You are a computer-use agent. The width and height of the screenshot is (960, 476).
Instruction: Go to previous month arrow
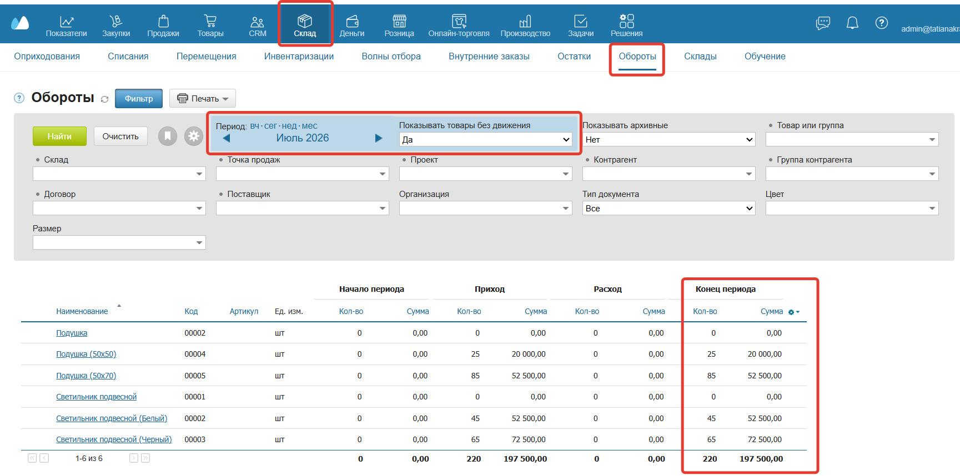point(227,138)
